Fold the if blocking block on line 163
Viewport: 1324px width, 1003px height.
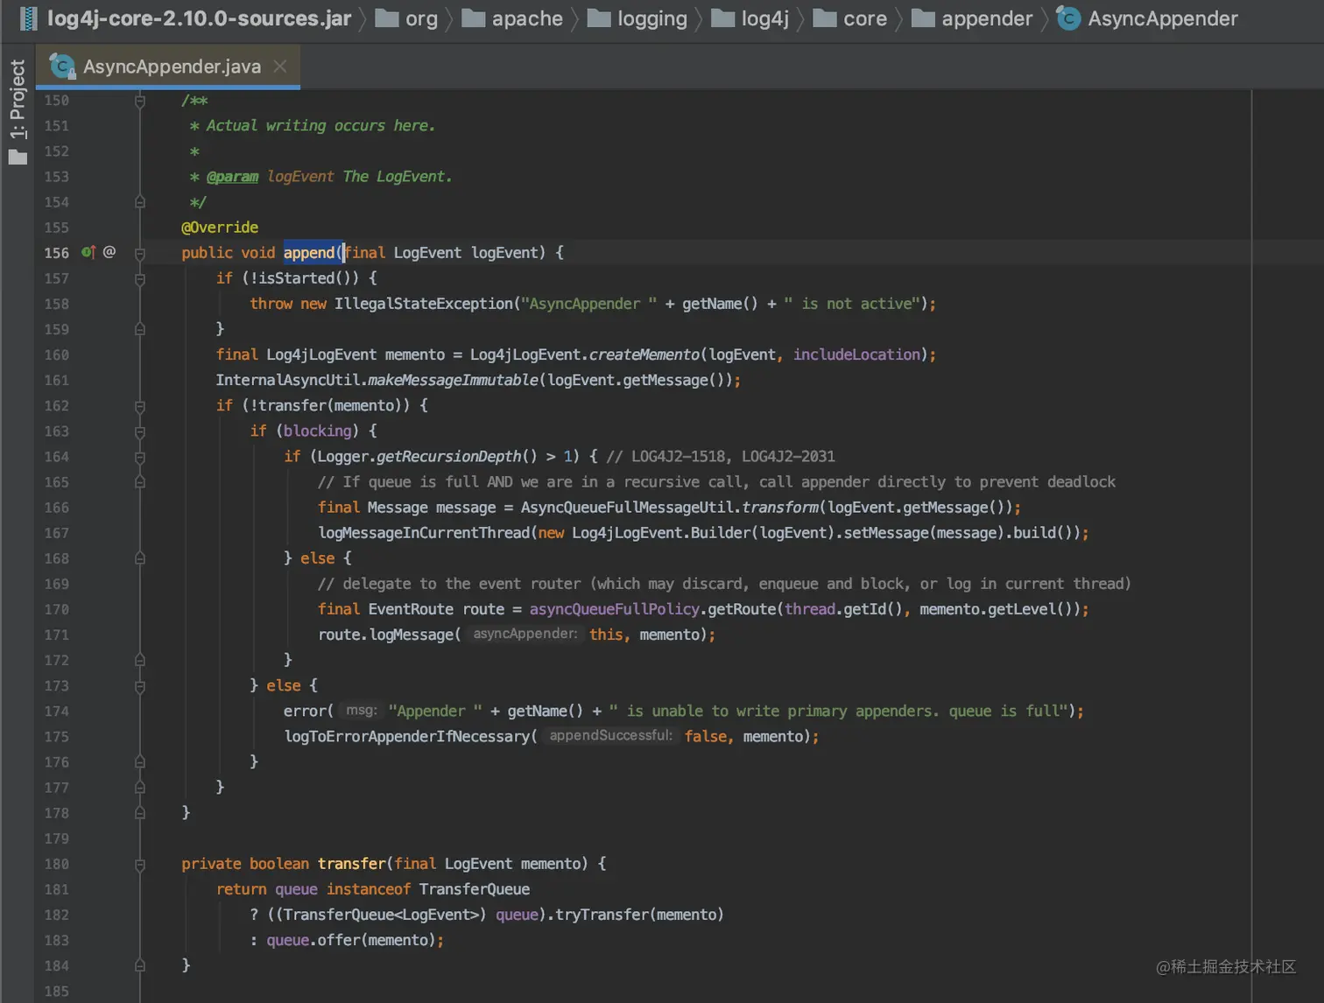click(140, 431)
